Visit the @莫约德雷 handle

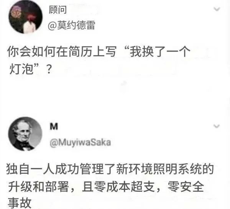click(71, 25)
